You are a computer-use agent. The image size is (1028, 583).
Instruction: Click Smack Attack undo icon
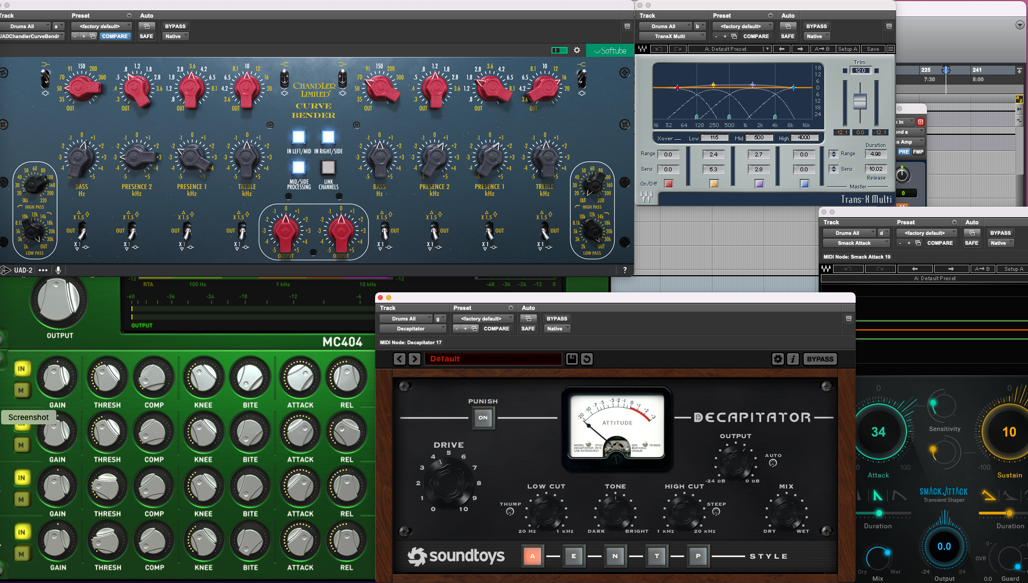click(x=848, y=269)
